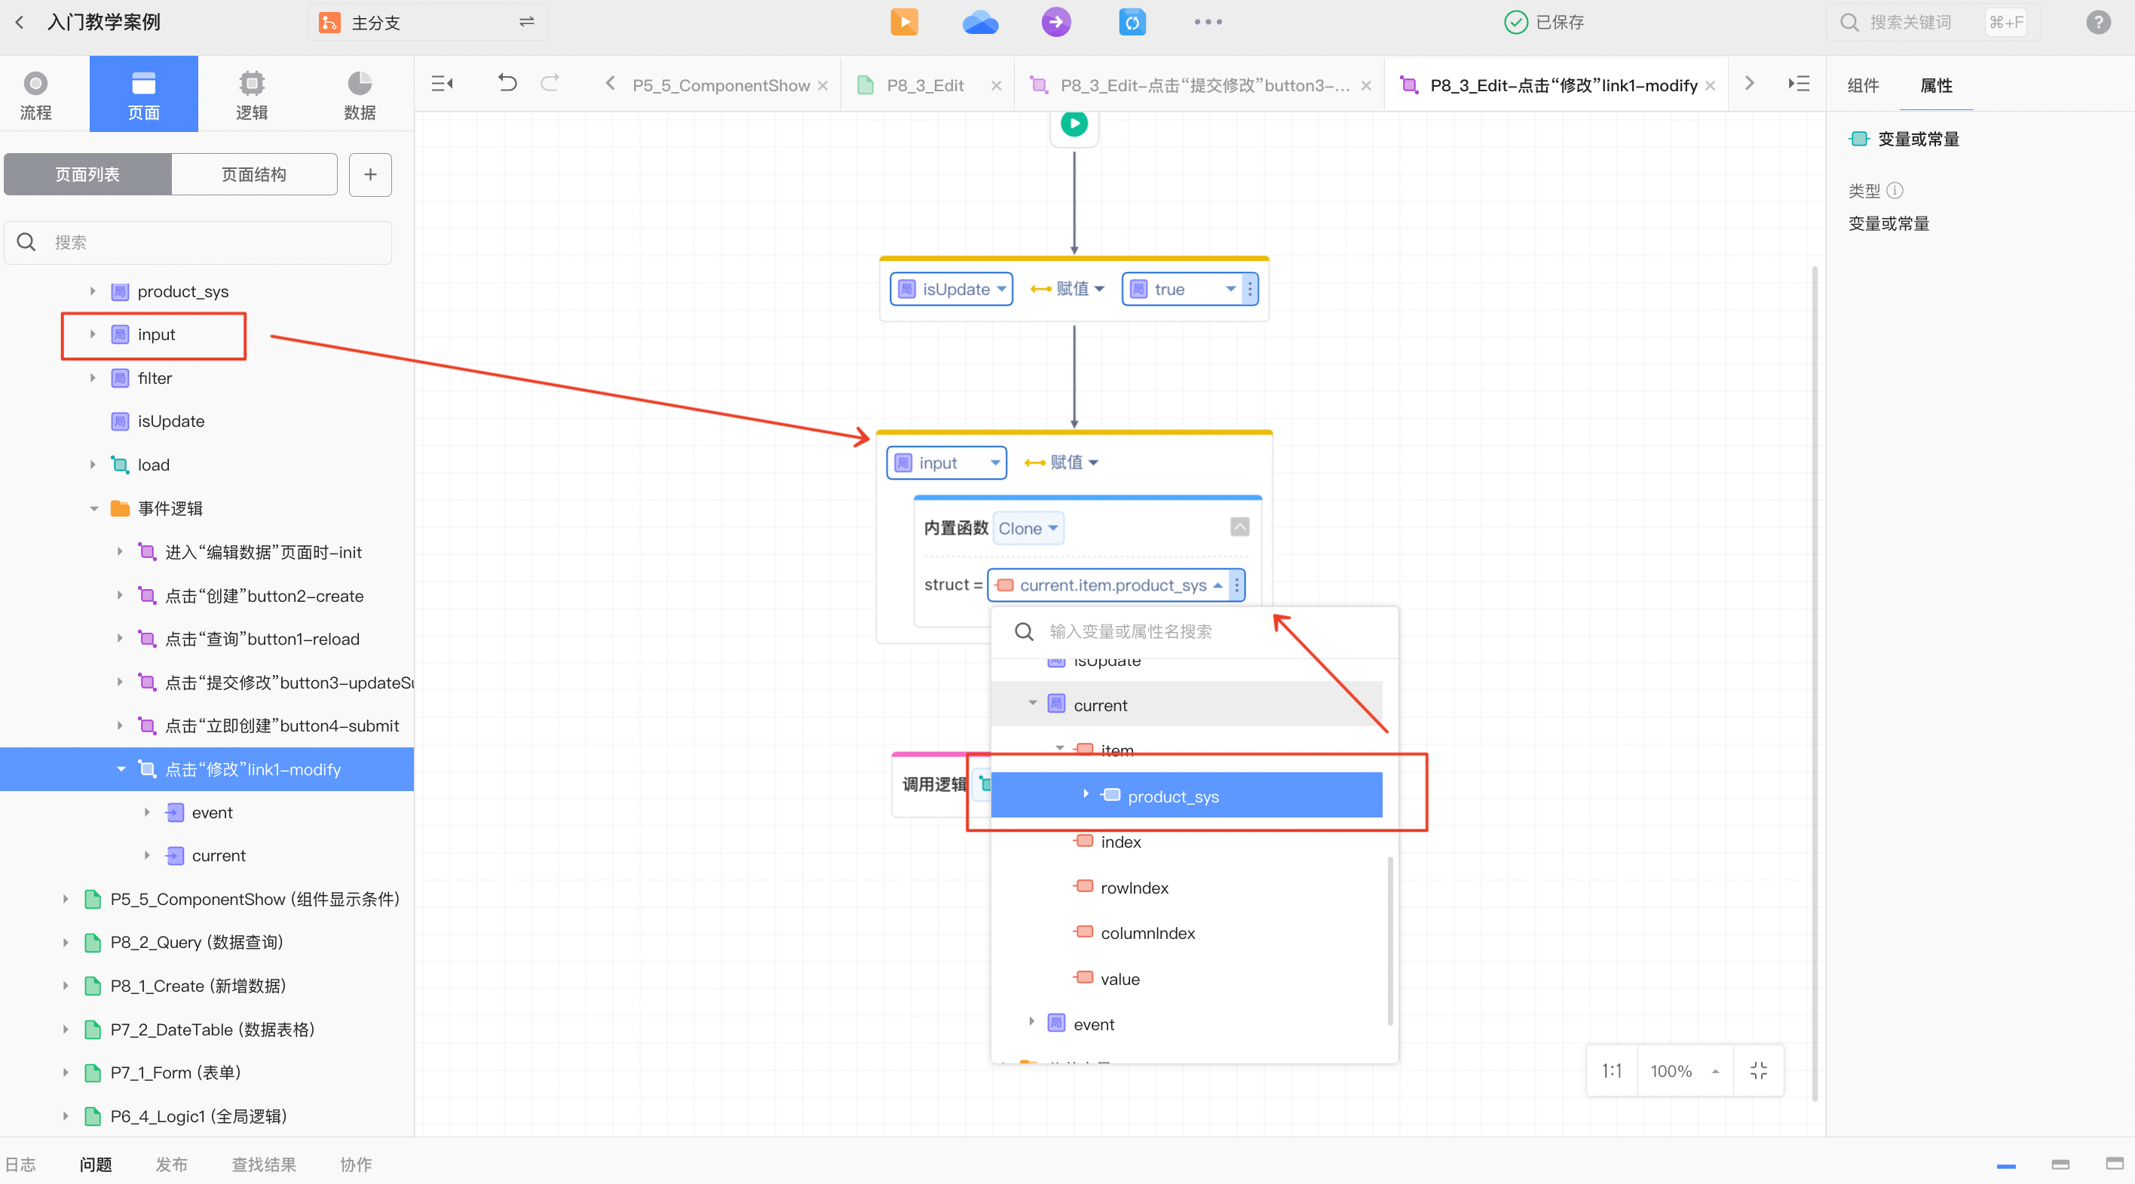Close the P8_3_Edit-点击"修改"link1-modify tab
Screen dimensions: 2135x1184
[1711, 85]
